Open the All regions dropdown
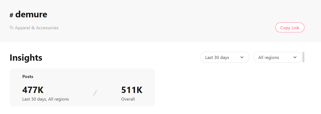The image size is (321, 114). [278, 57]
